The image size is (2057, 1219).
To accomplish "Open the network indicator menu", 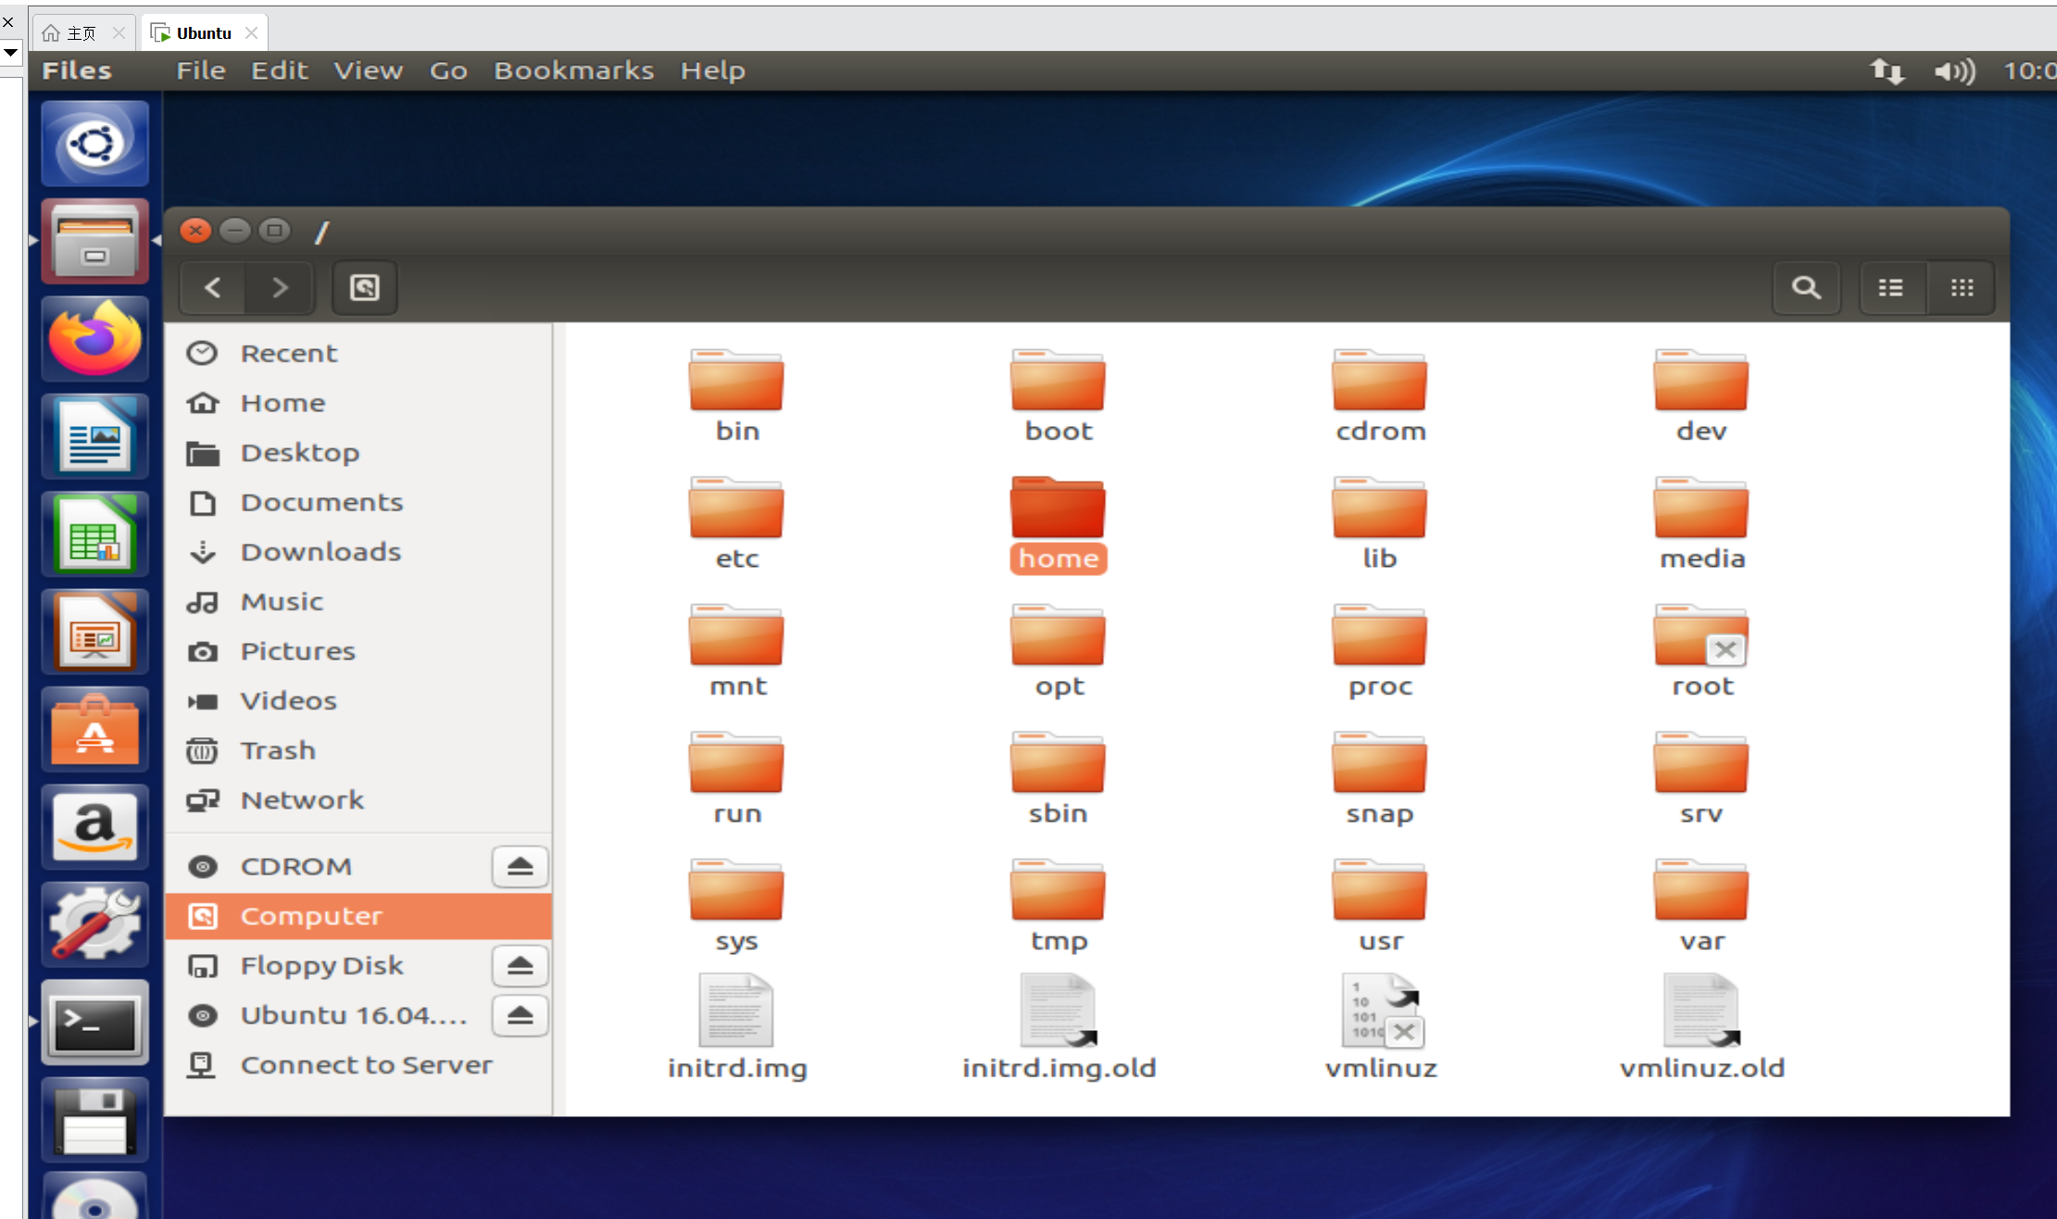I will click(x=1887, y=71).
